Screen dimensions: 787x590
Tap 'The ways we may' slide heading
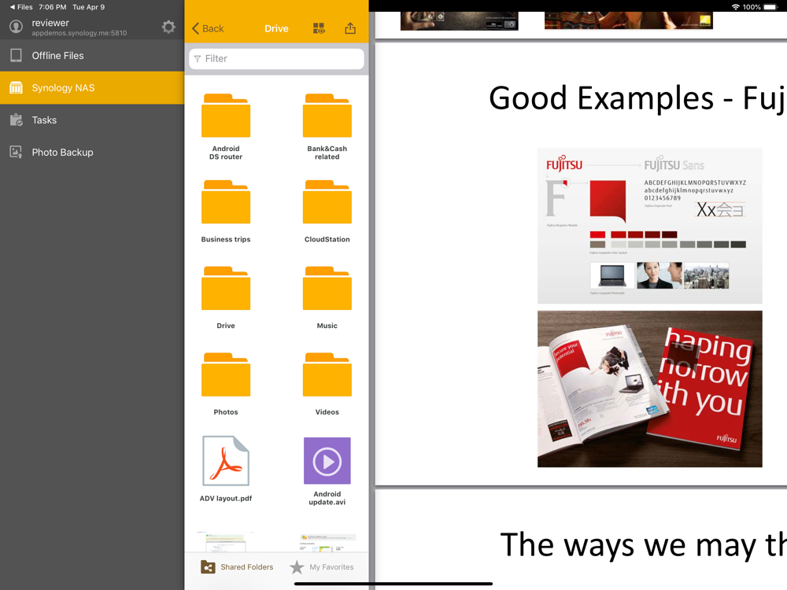644,544
